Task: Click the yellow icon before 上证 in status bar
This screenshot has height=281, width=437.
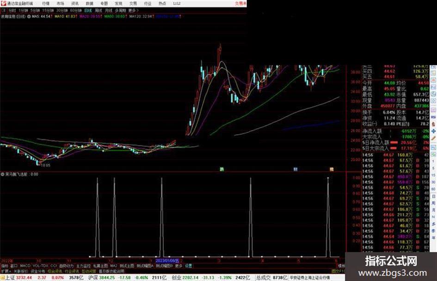Action: point(2,278)
